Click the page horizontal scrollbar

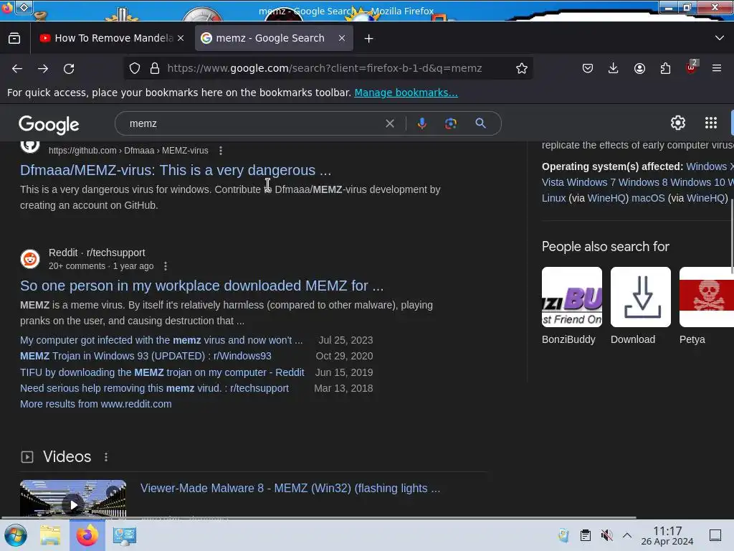tap(318, 518)
